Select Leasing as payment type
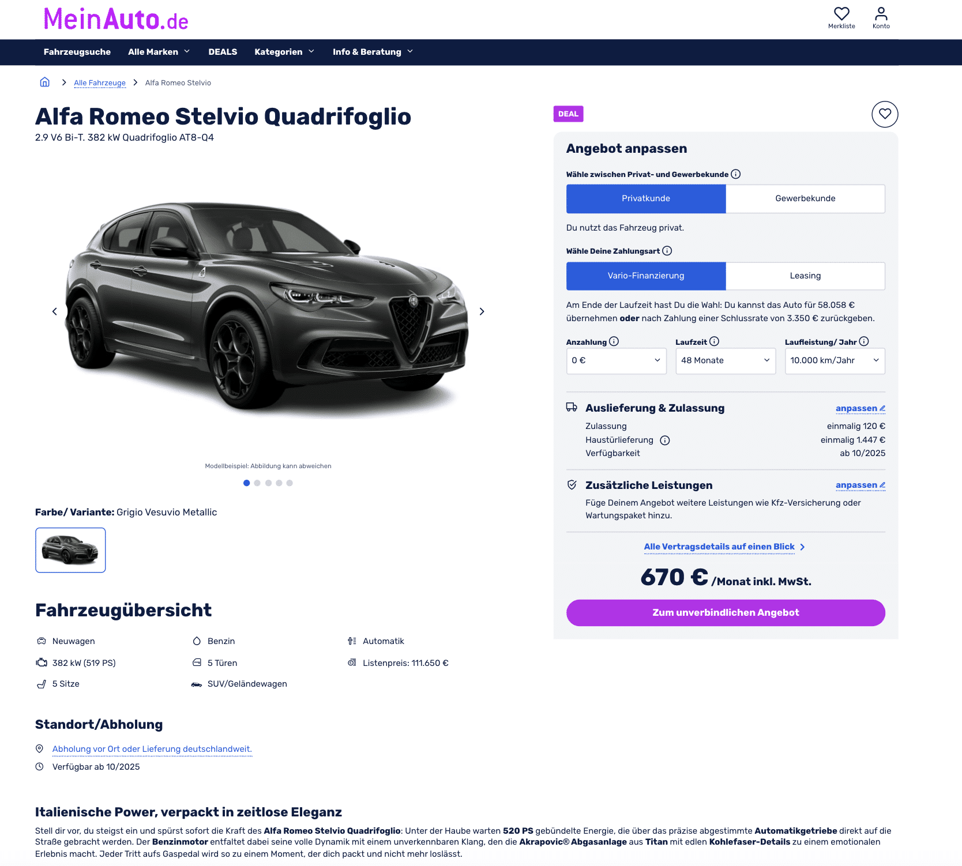The height and width of the screenshot is (866, 962). point(805,276)
